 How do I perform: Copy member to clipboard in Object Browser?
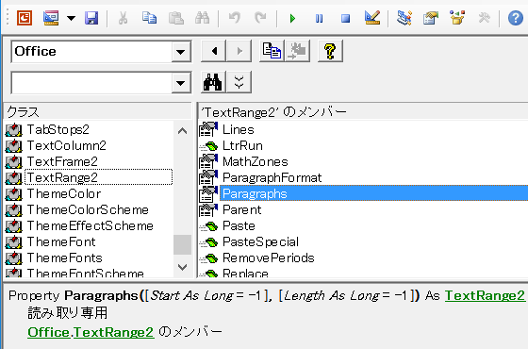pos(272,51)
